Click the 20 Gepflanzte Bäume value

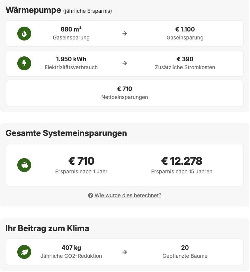(185, 248)
